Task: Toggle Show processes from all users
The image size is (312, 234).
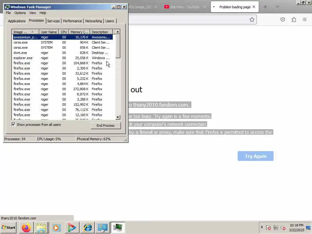Action: [x=13, y=125]
